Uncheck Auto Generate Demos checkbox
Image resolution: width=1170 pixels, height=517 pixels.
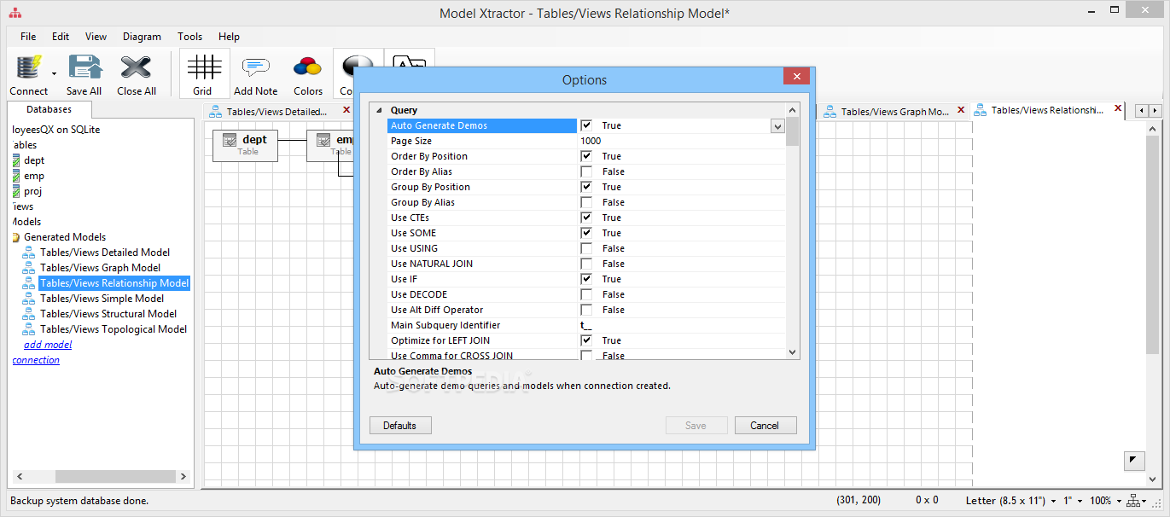586,125
